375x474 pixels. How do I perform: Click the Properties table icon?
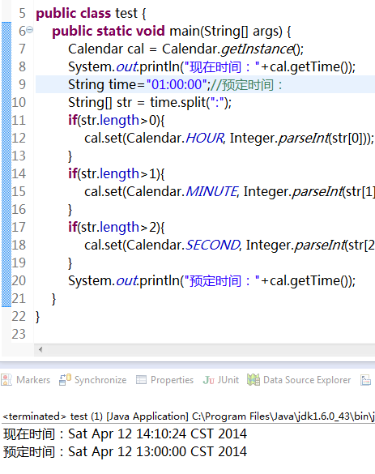pyautogui.click(x=141, y=380)
